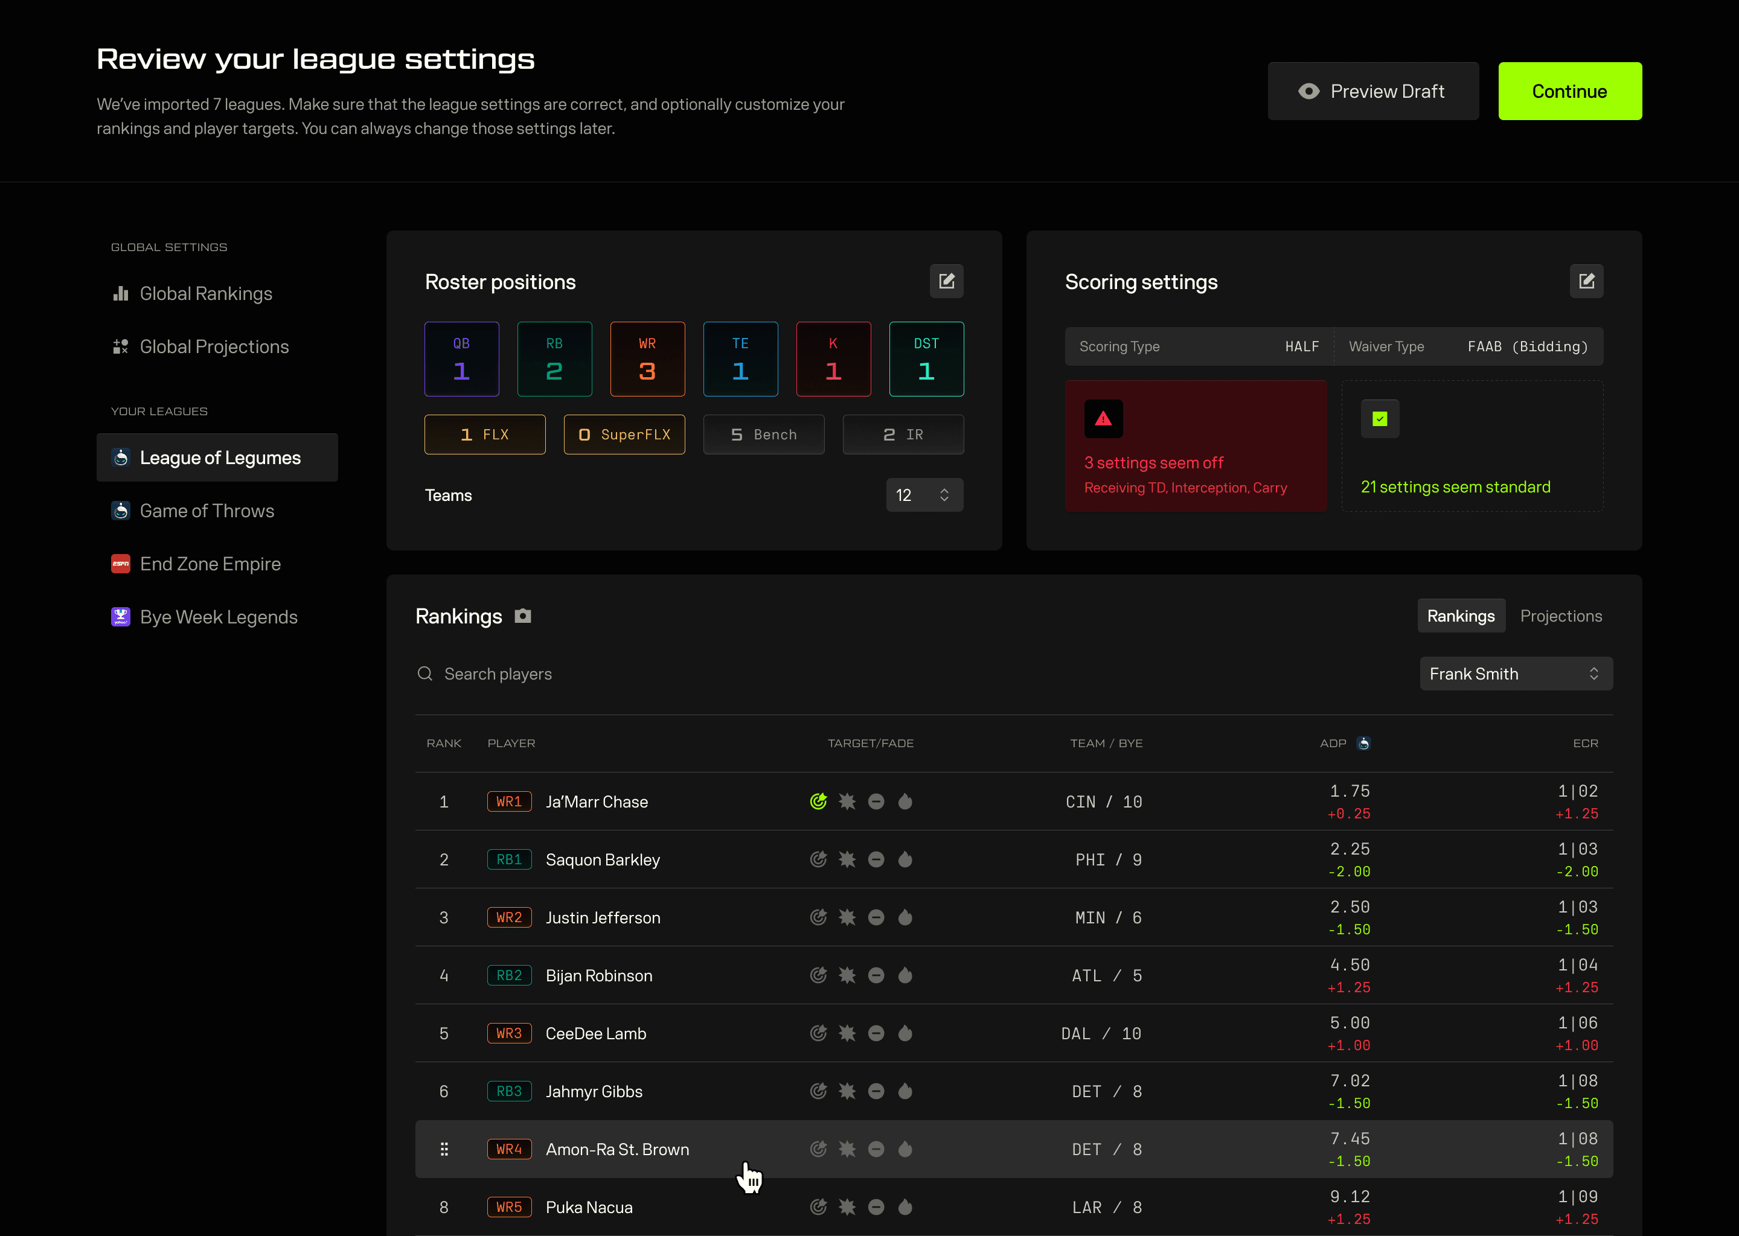
Task: Click the Search players field
Action: click(498, 674)
